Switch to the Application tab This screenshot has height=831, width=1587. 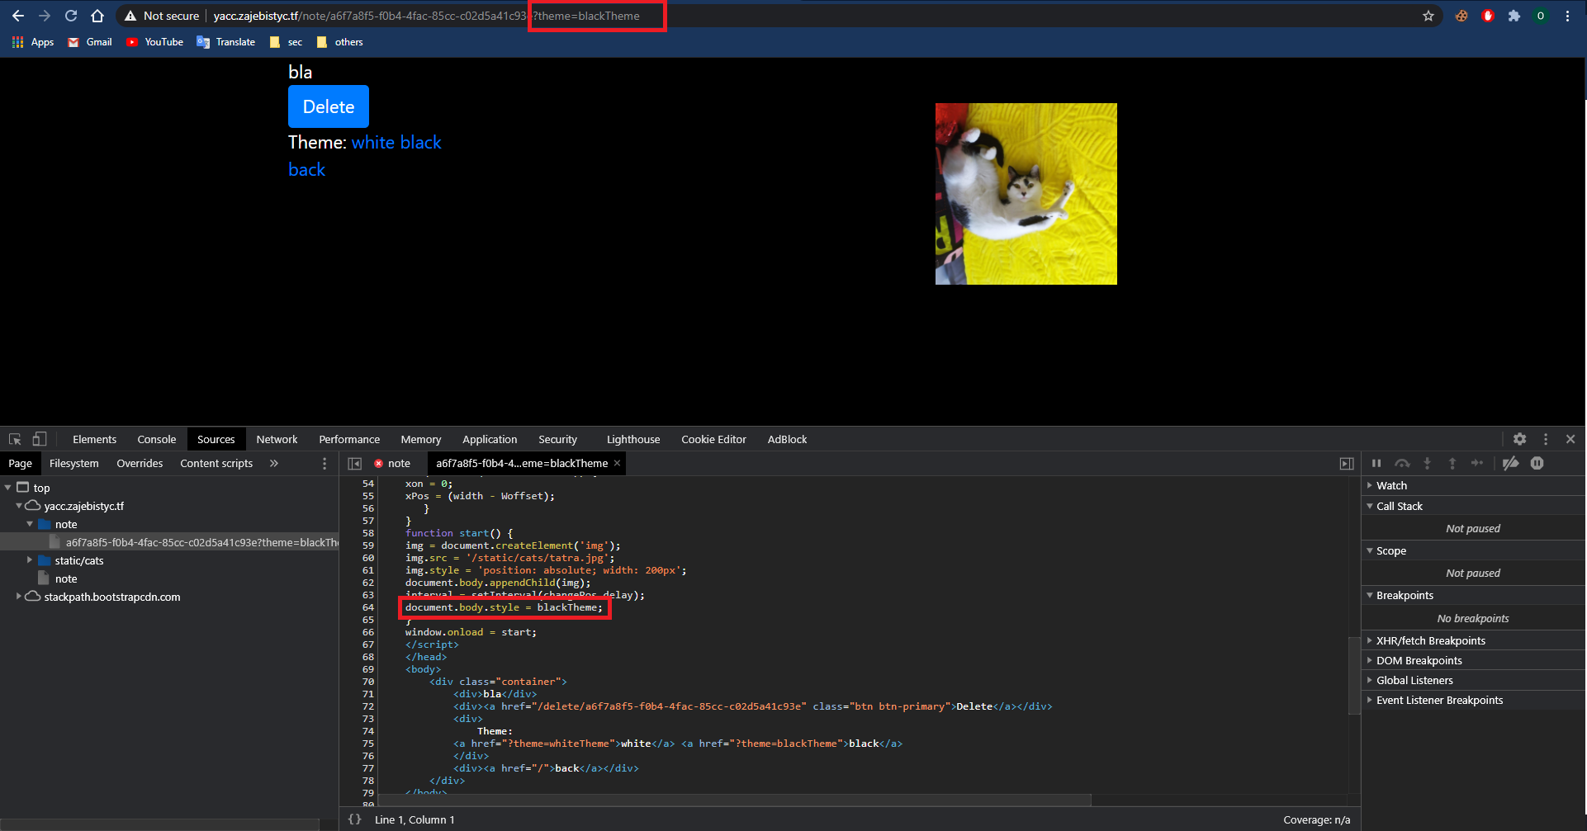click(490, 439)
